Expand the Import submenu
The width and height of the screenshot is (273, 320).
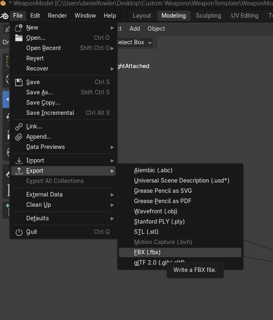pos(64,160)
